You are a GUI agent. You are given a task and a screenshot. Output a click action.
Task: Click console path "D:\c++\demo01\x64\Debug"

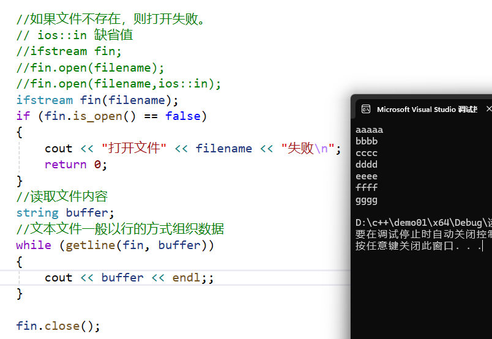tap(420, 223)
